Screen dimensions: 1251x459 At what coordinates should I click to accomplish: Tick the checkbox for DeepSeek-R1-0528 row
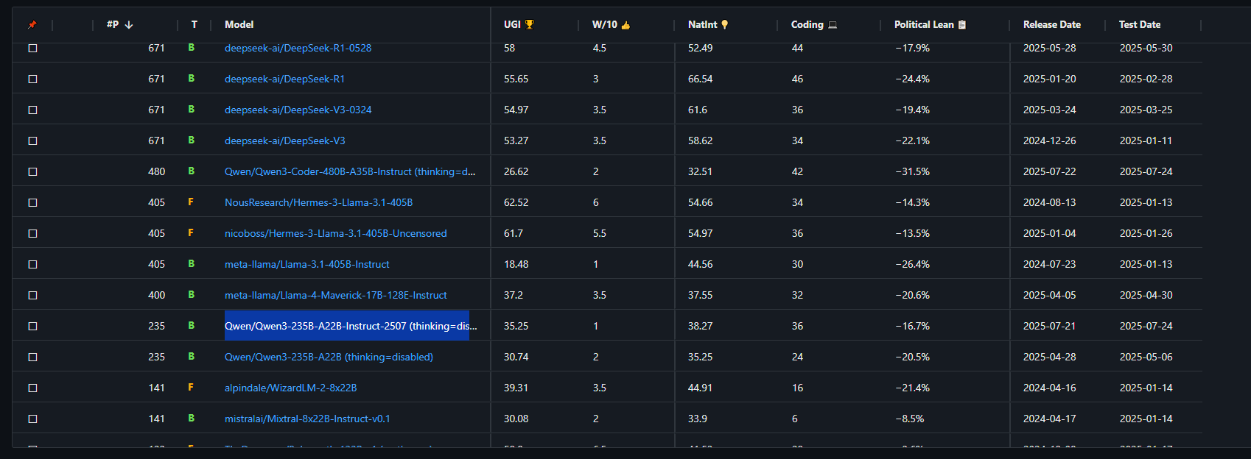32,48
